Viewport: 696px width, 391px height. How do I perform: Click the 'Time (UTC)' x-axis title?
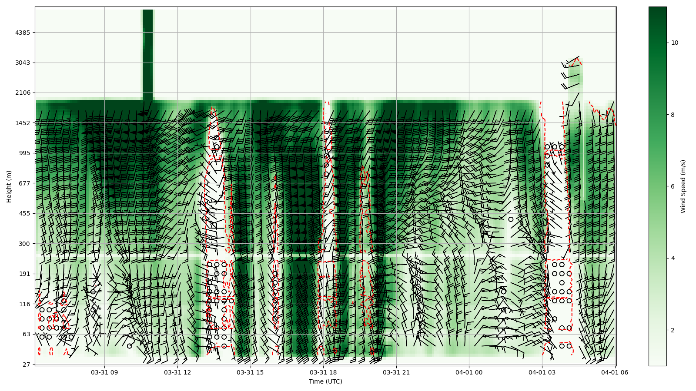coord(325,381)
